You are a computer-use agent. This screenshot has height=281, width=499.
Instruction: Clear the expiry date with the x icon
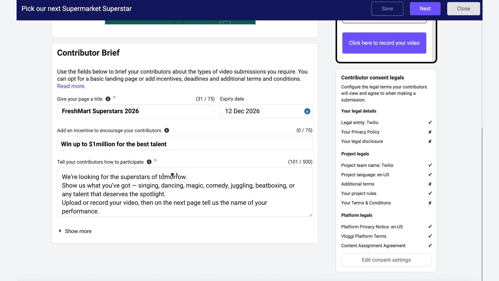click(x=307, y=111)
